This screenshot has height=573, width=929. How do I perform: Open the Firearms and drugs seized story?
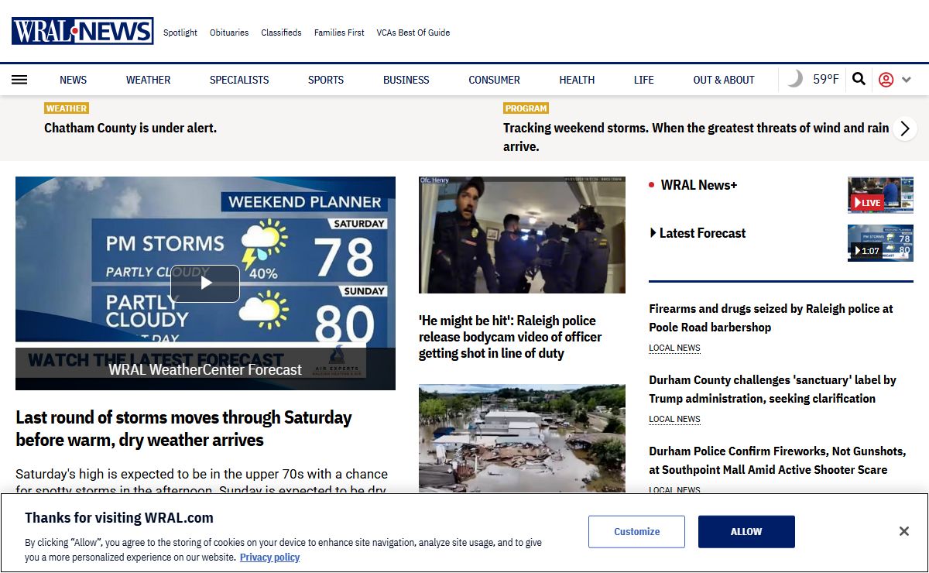point(771,318)
